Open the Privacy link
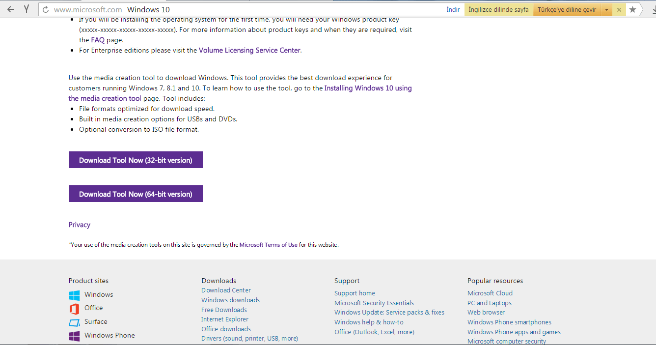The width and height of the screenshot is (656, 345). pyautogui.click(x=80, y=225)
